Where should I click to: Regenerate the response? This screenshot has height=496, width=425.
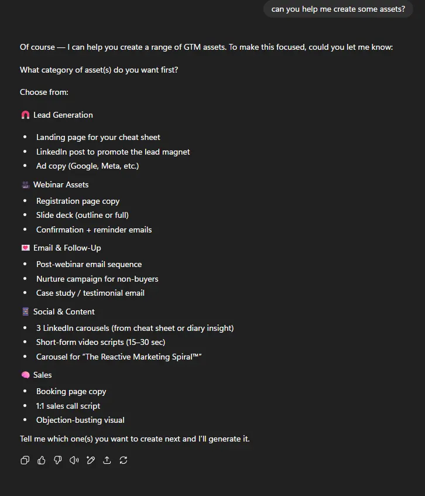coord(124,460)
